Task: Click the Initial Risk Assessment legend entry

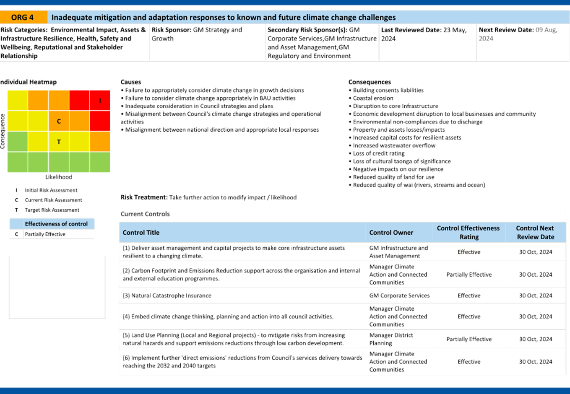Action: click(51, 190)
